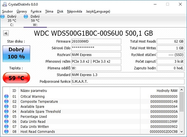Click the SMART list scroll up arrow

click(x=181, y=90)
